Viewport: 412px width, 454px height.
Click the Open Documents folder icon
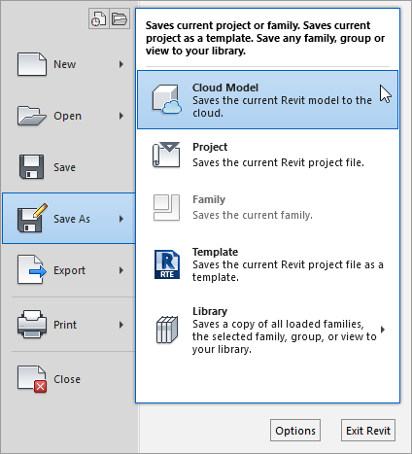(x=120, y=18)
